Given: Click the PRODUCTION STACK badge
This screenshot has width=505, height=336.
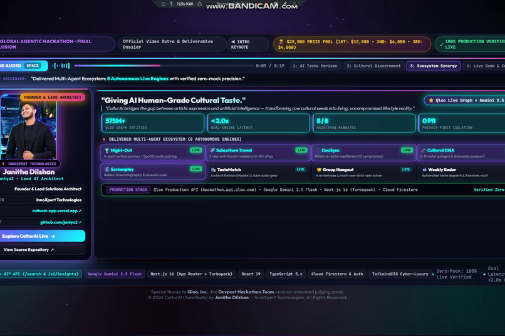Looking at the screenshot, I should coord(128,190).
